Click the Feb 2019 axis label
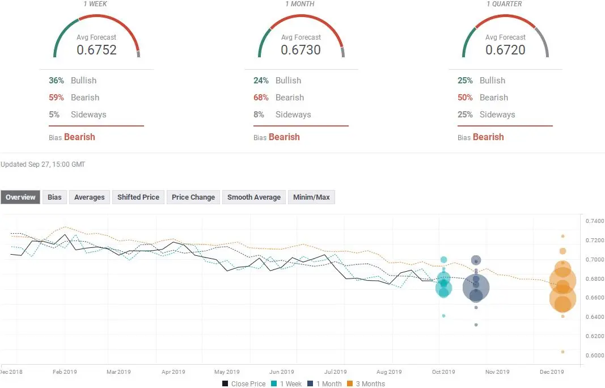This screenshot has height=388, width=605. [65, 372]
